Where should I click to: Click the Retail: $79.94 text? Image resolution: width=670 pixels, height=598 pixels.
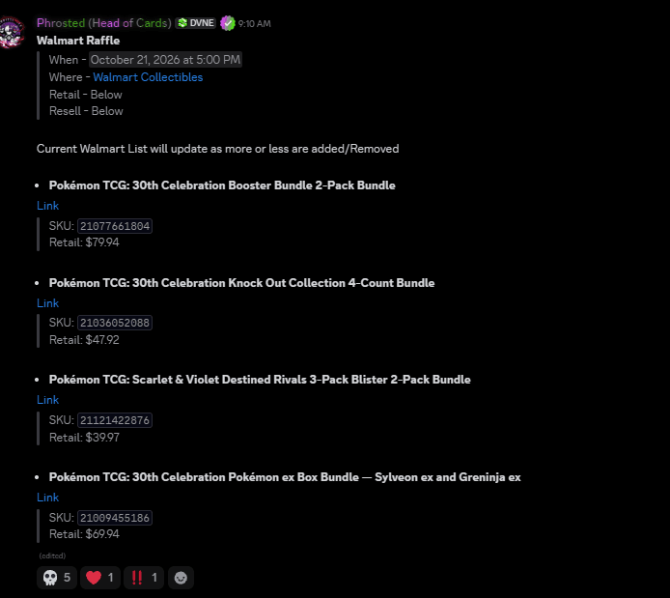[84, 242]
